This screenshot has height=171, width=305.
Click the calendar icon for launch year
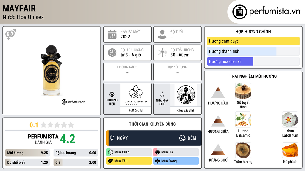[x=112, y=34]
